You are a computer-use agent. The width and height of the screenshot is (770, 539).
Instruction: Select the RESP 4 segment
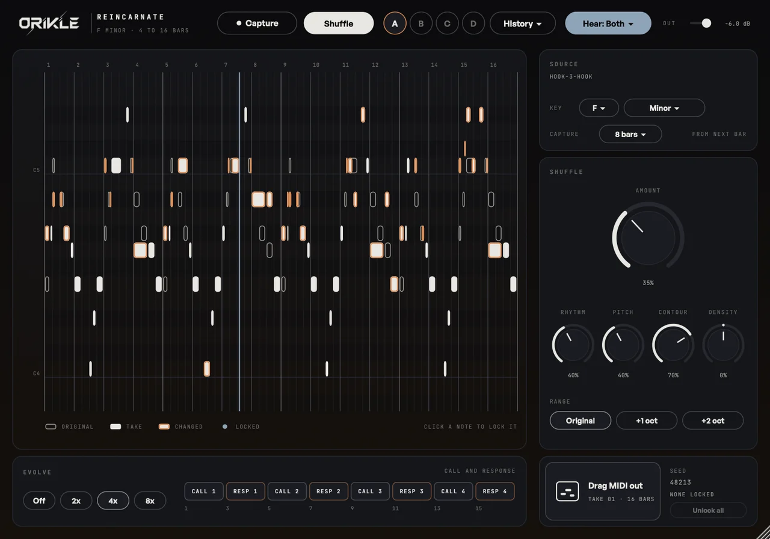495,491
